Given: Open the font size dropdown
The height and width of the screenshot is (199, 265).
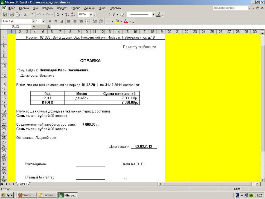Looking at the screenshot, I should (44, 22).
